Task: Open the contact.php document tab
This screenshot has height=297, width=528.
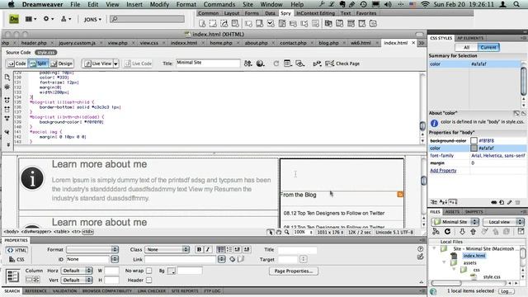Action: (294, 43)
